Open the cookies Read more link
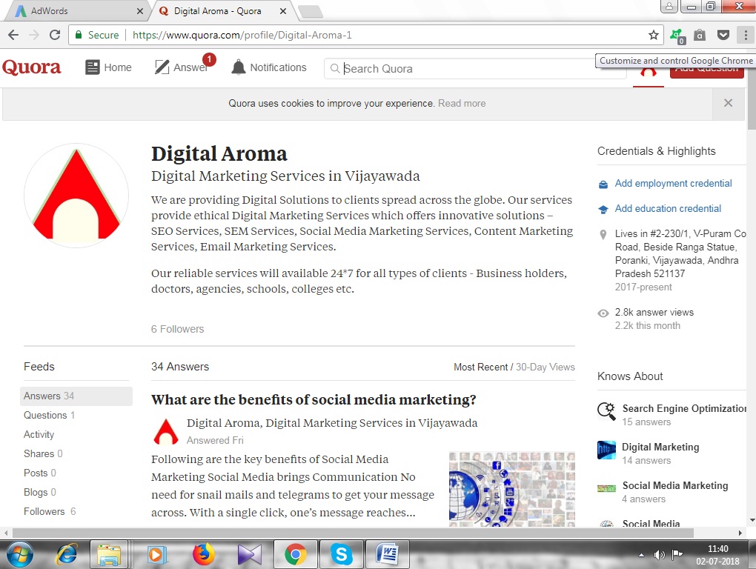 coord(462,103)
